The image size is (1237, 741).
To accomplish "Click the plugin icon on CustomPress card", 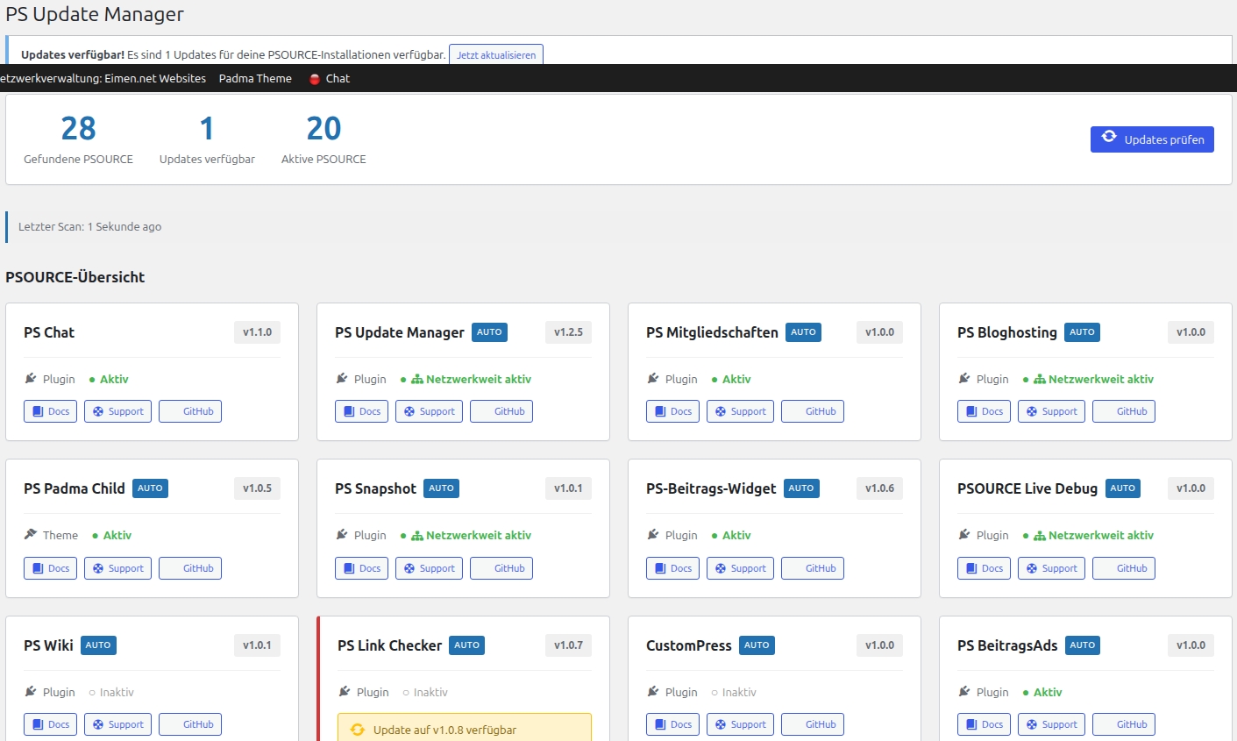I will (x=653, y=692).
